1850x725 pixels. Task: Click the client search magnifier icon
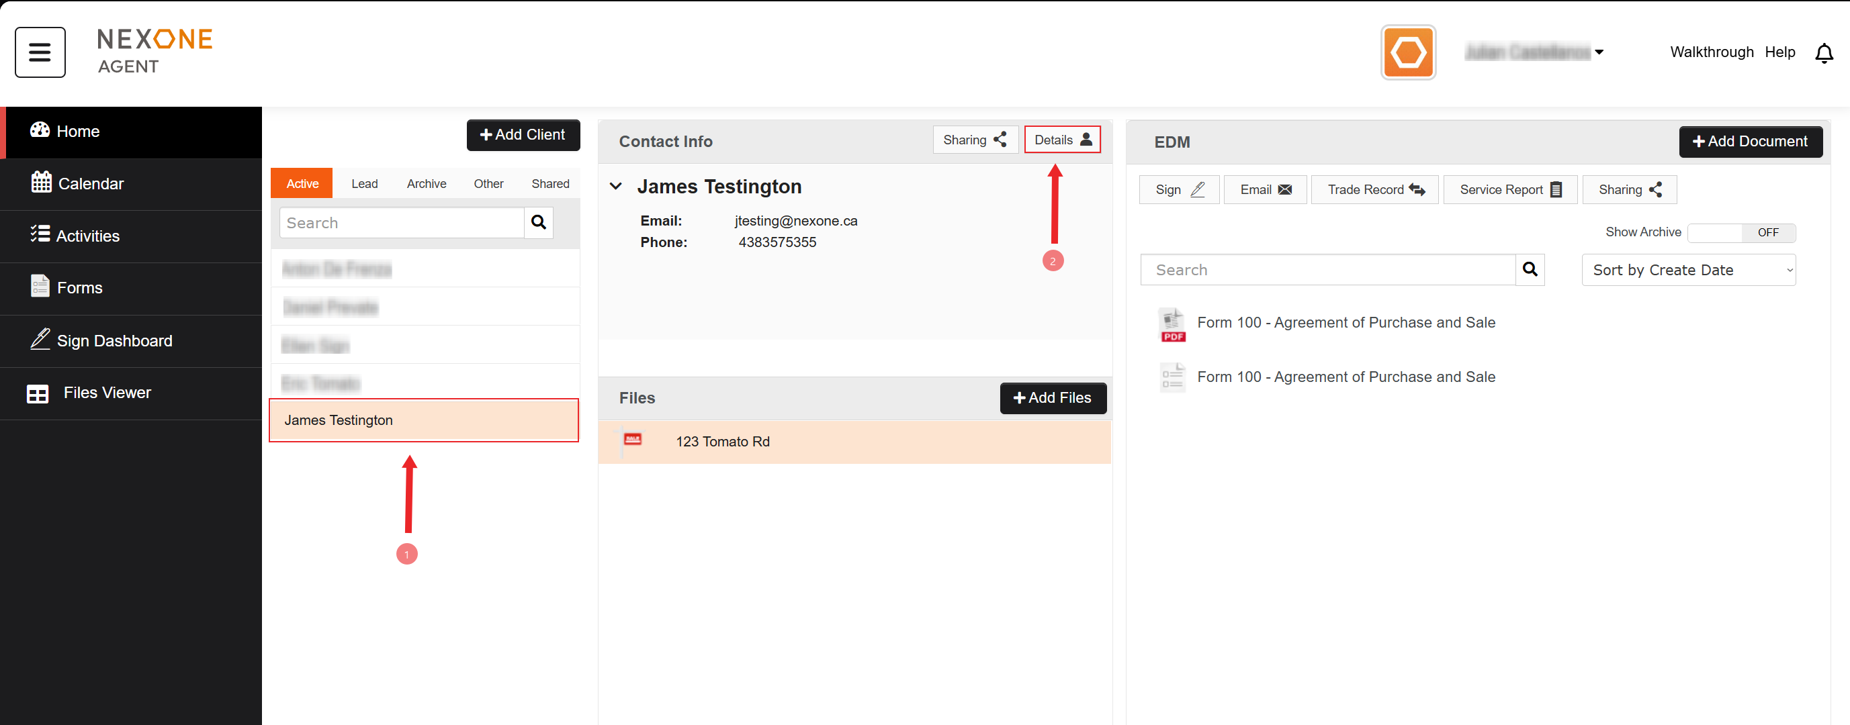[538, 222]
